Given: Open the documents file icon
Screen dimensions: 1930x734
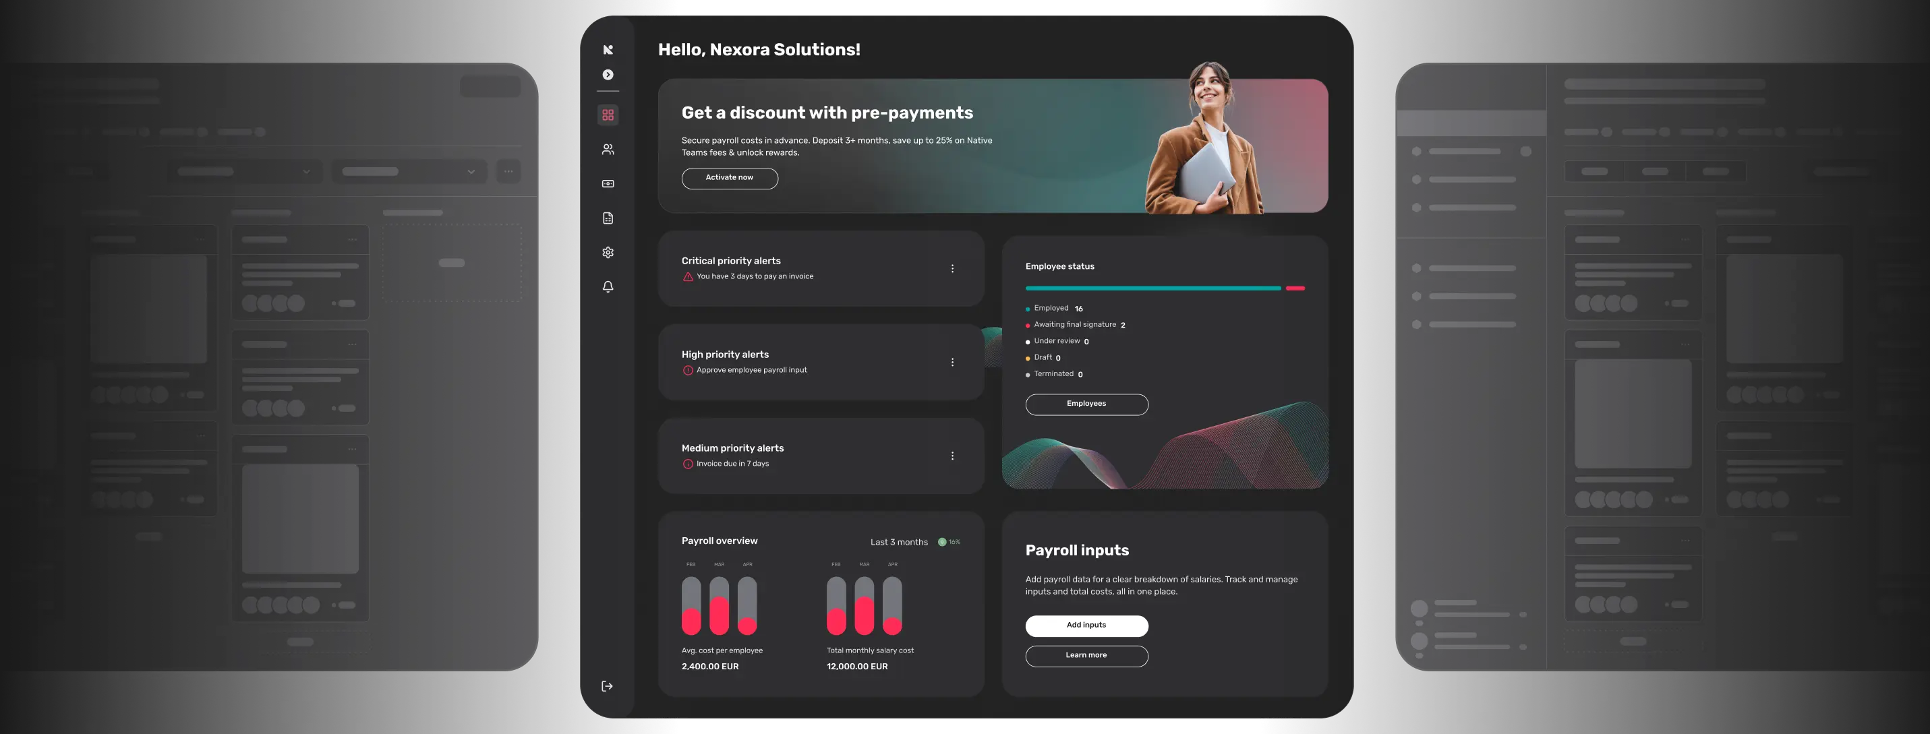Looking at the screenshot, I should [608, 218].
